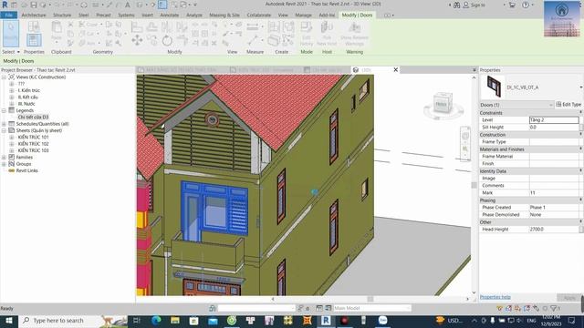Click the Save icon in quick access toolbar

click(34, 5)
